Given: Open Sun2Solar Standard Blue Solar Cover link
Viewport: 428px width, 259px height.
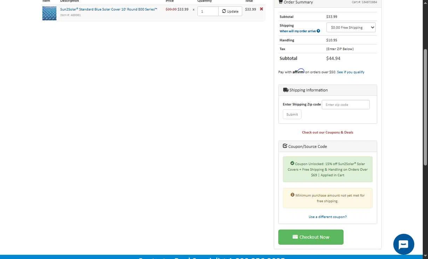Looking at the screenshot, I should (x=109, y=9).
